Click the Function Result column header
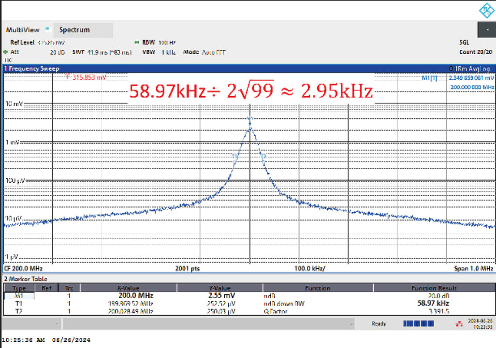496x348 pixels. click(434, 288)
